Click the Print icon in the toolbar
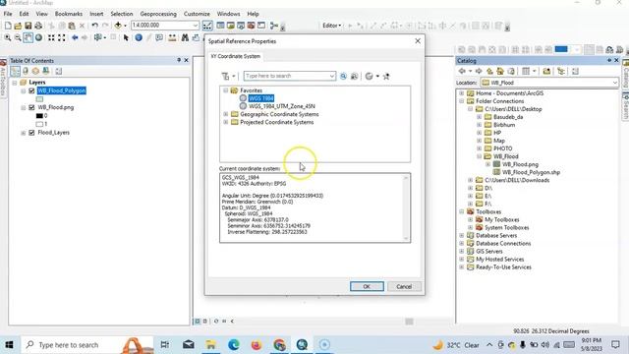The height and width of the screenshot is (354, 629). [x=38, y=26]
